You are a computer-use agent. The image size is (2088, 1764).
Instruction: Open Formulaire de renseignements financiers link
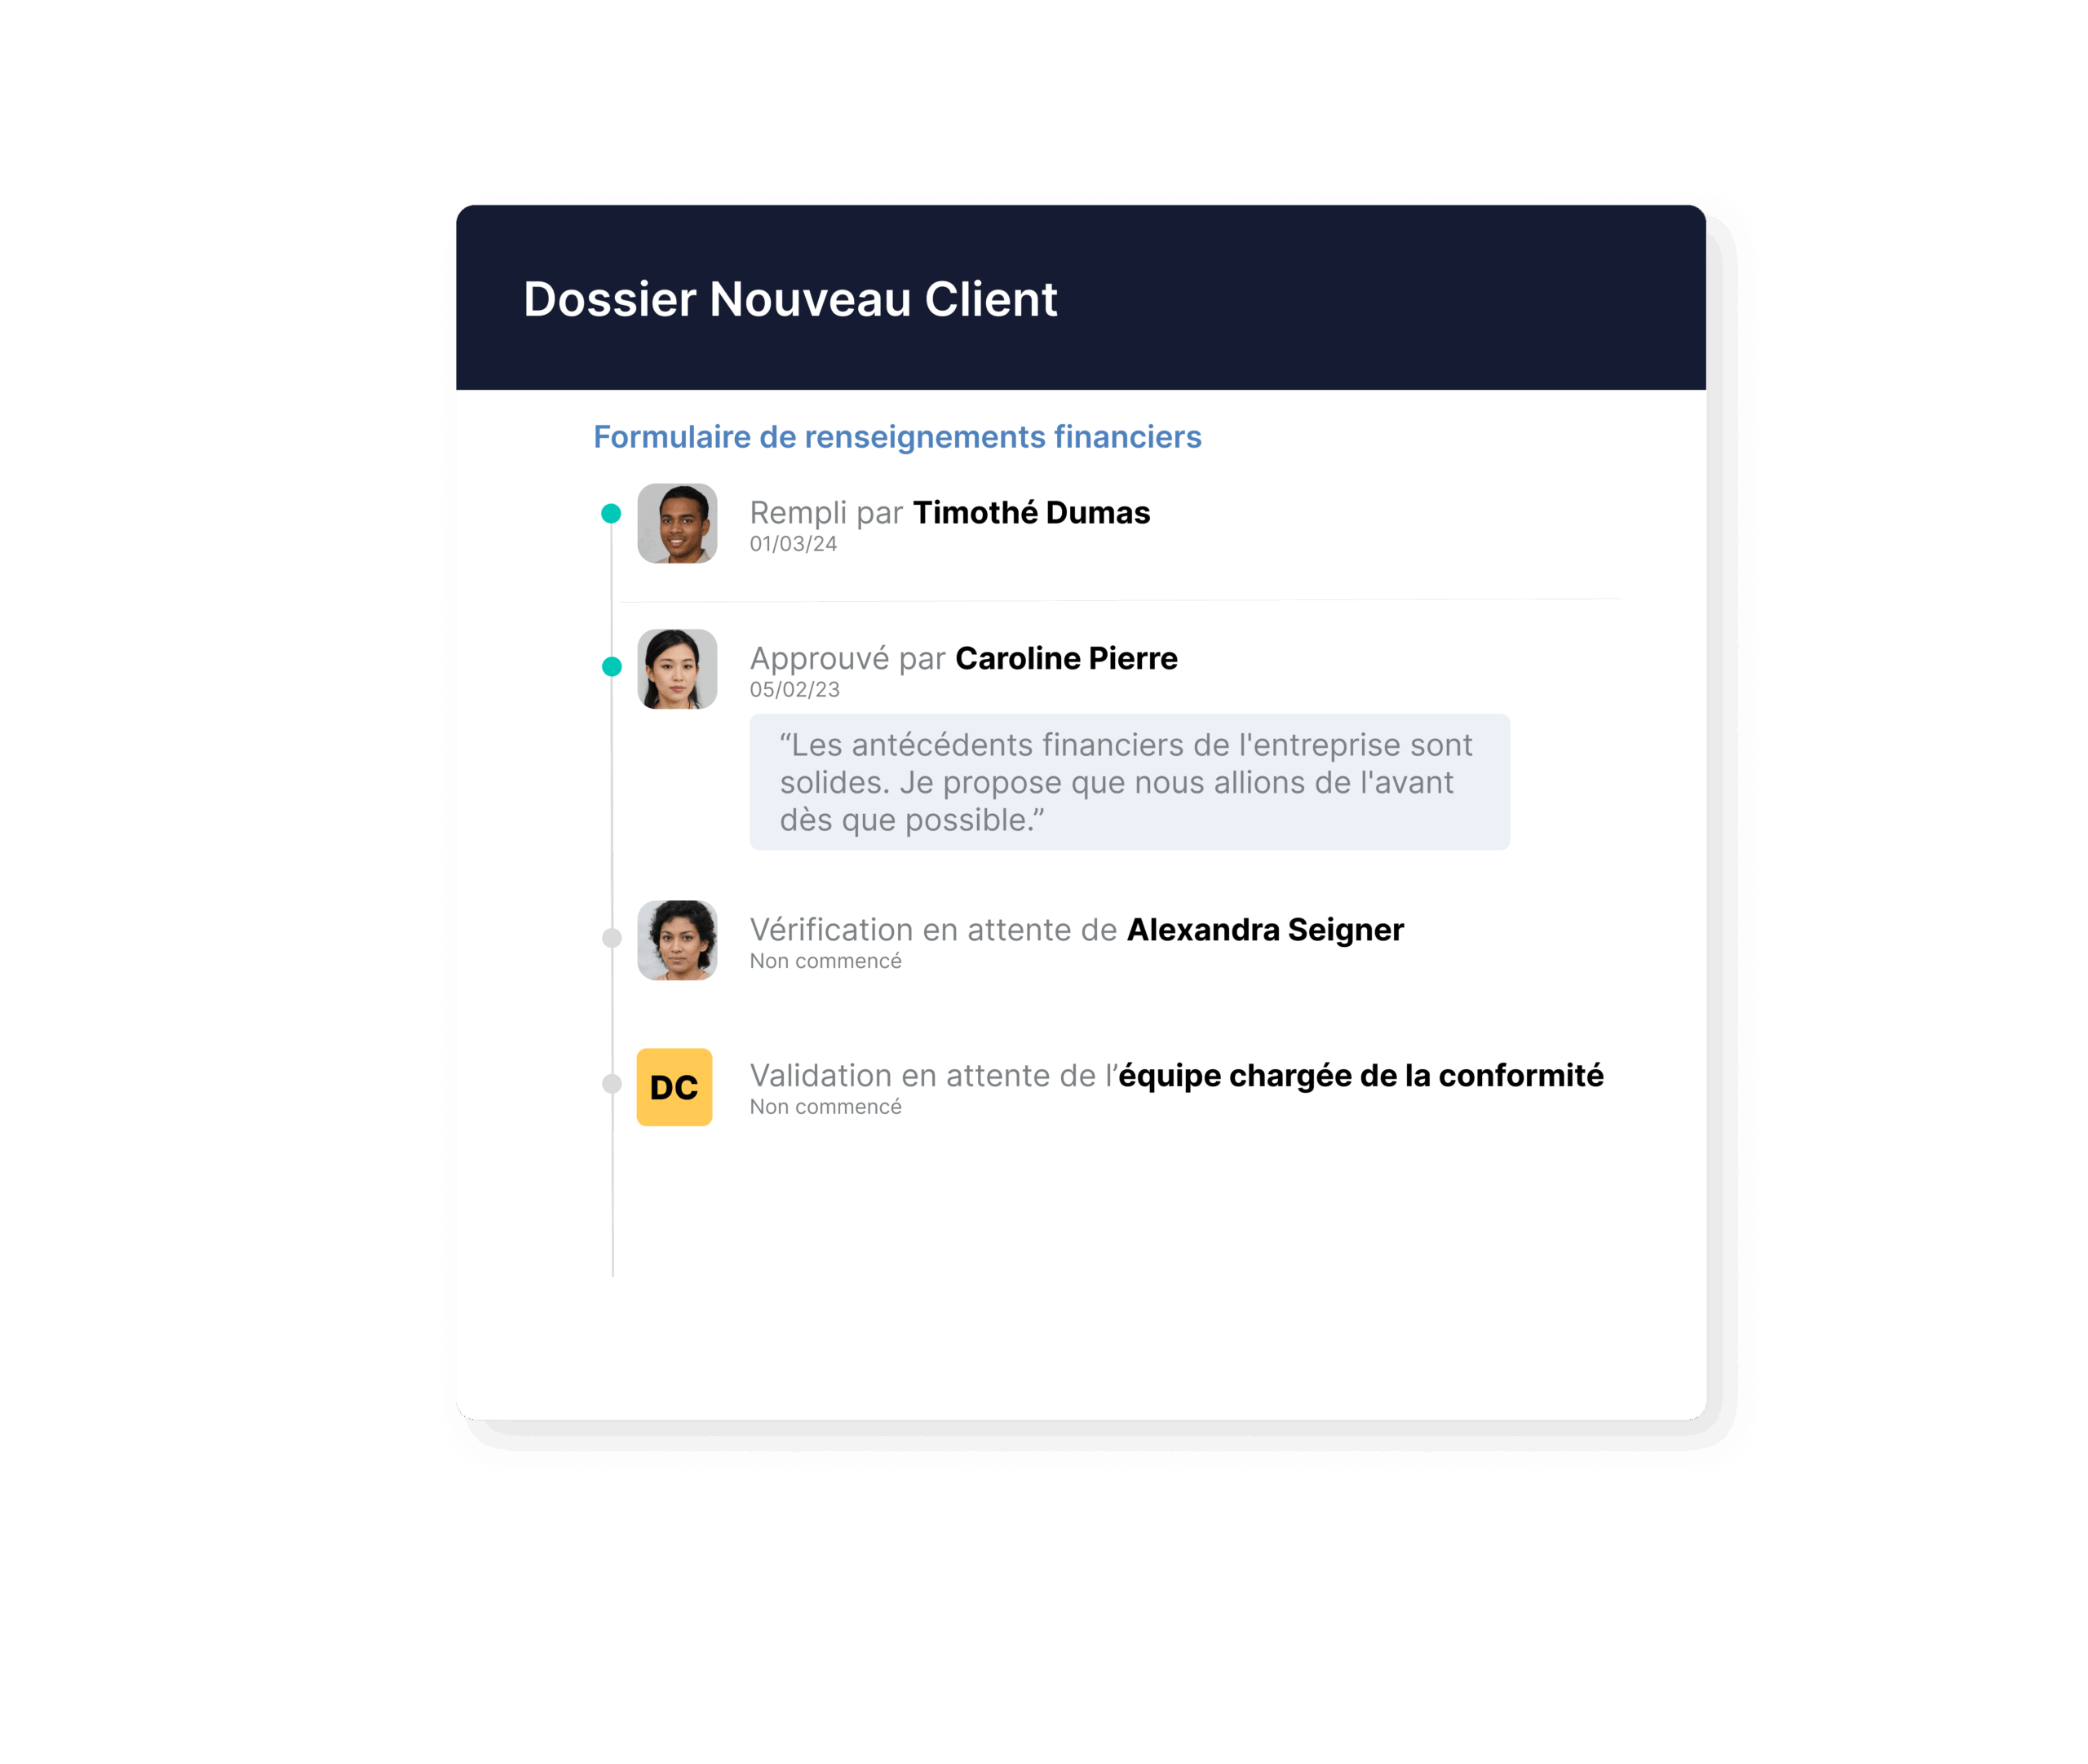coord(897,437)
